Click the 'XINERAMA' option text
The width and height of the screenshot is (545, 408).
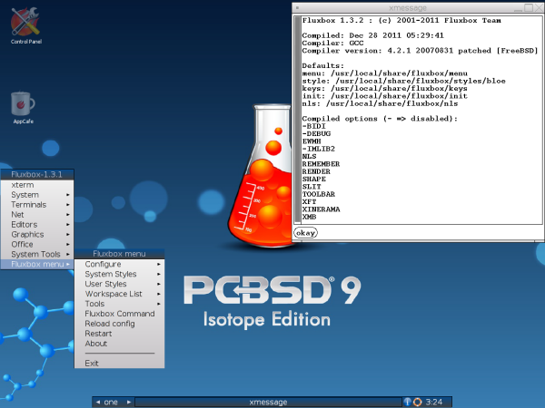coord(321,209)
